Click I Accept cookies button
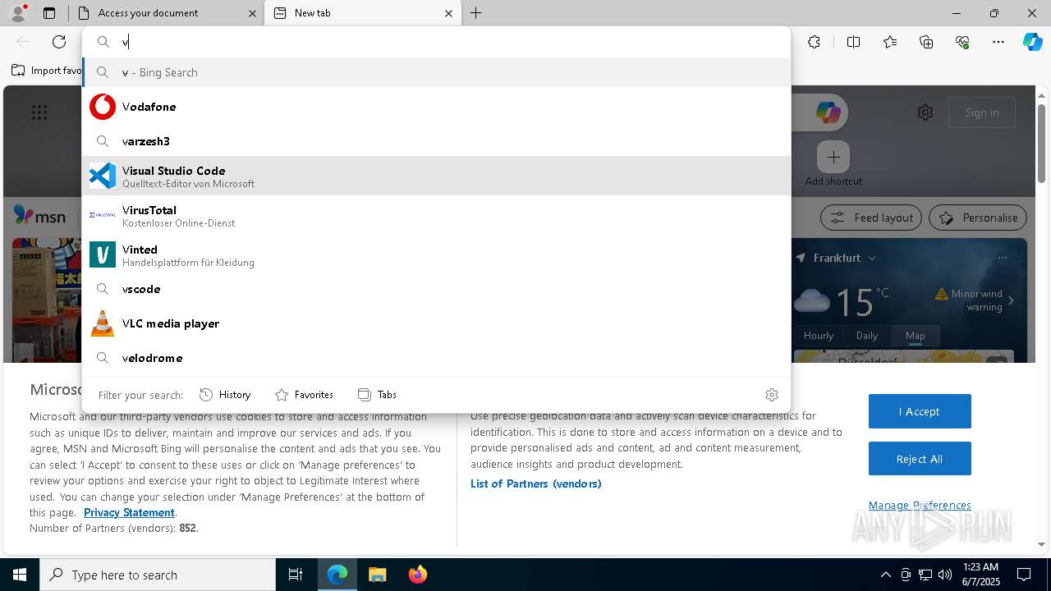 click(920, 411)
